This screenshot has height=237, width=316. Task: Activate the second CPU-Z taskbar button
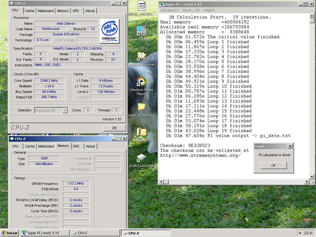(x=146, y=233)
